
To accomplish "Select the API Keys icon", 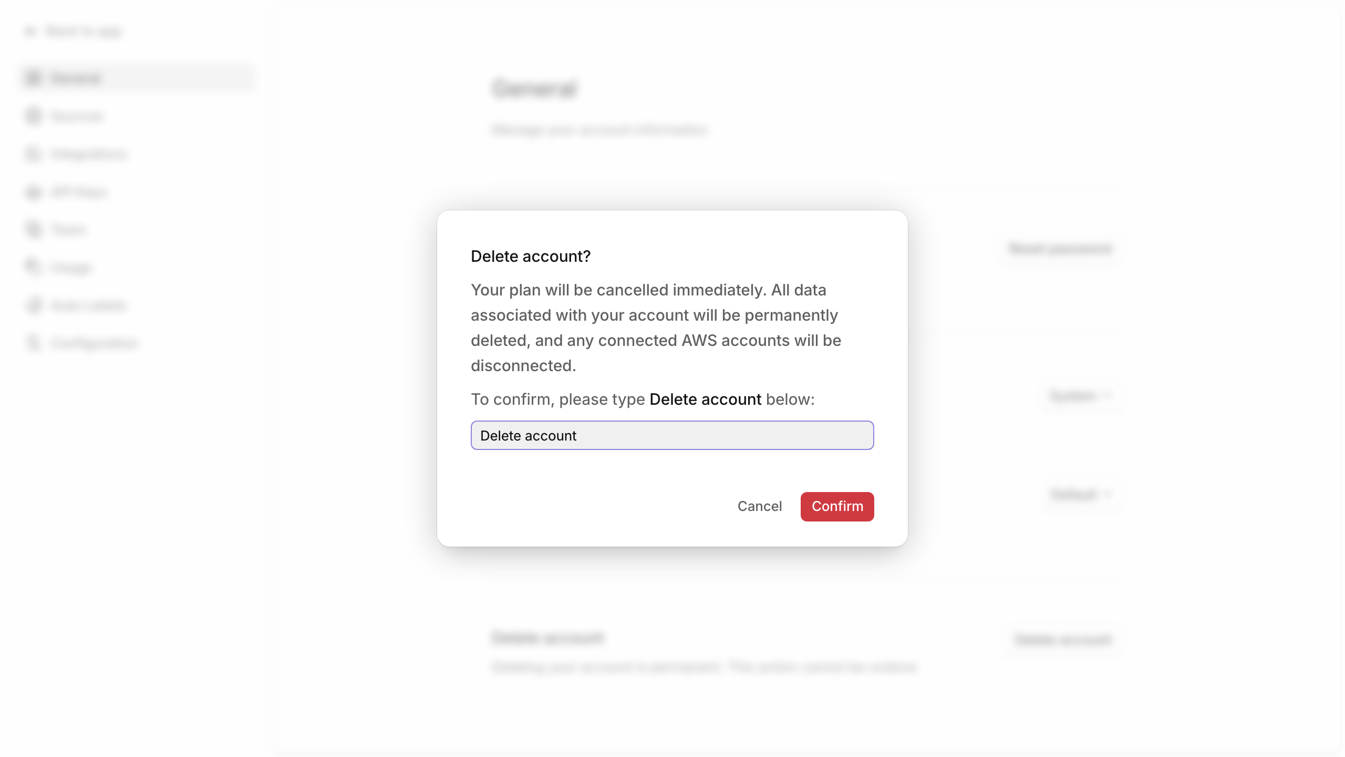I will pyautogui.click(x=33, y=192).
